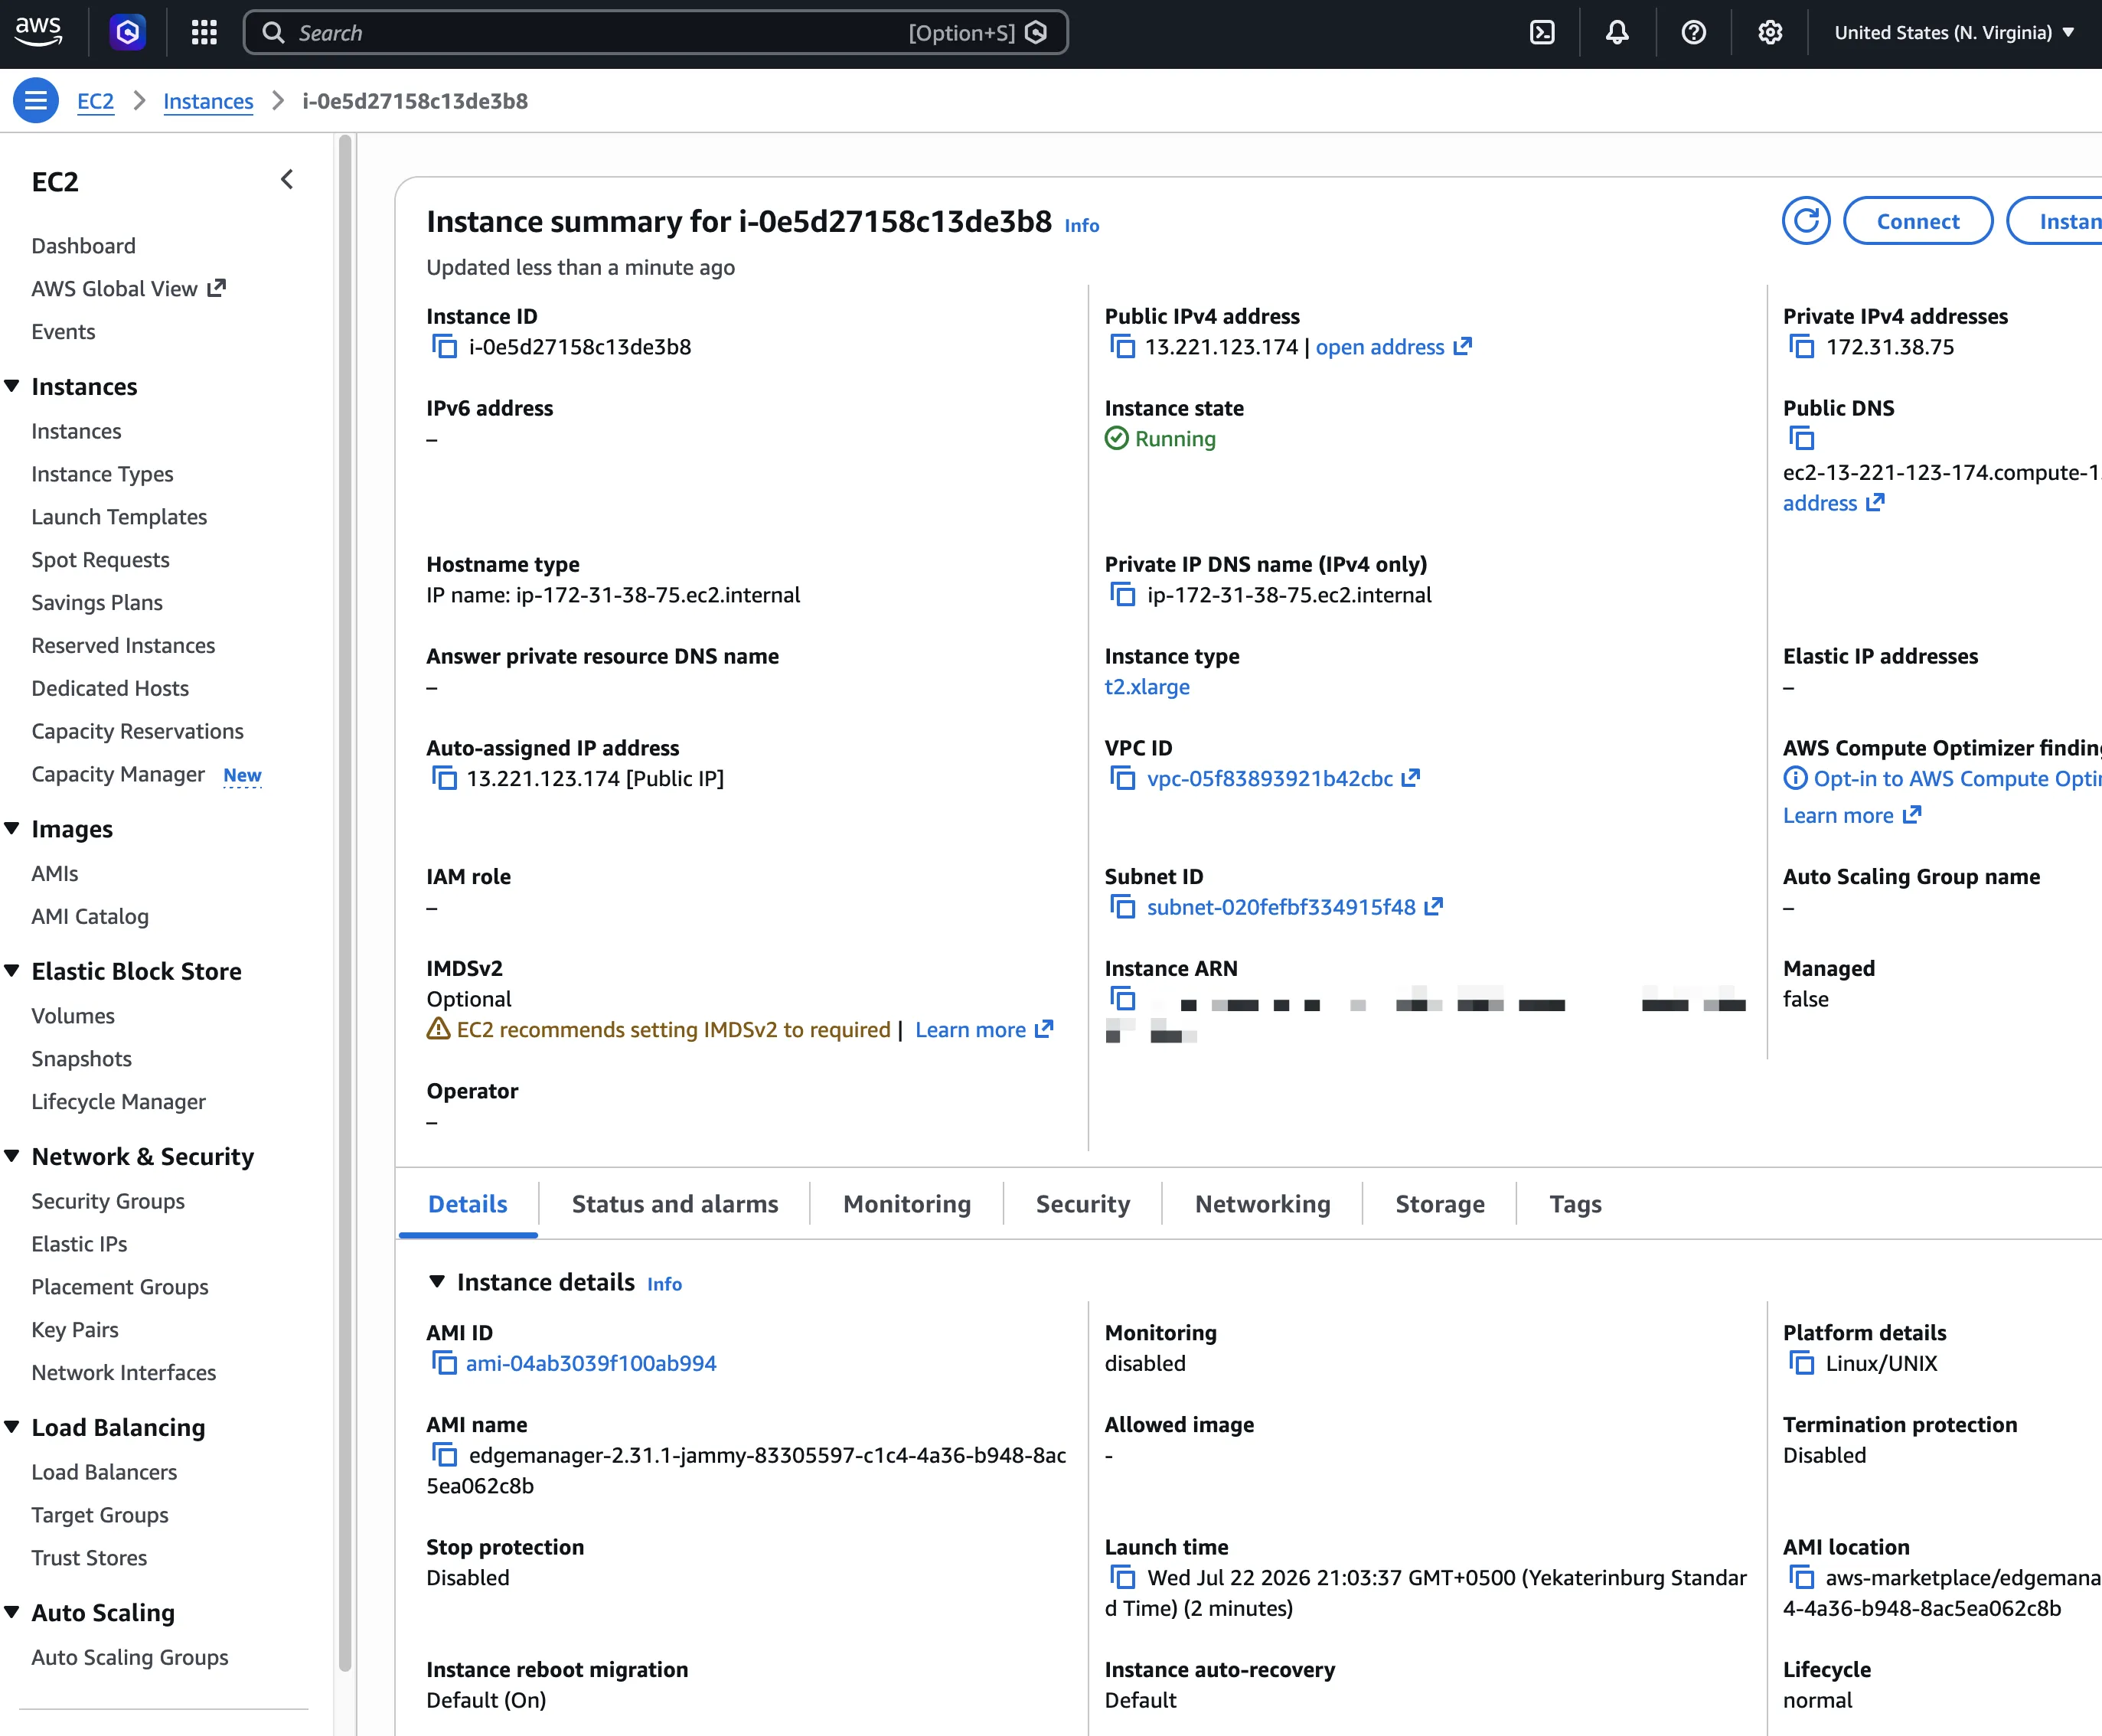Collapse the Instance details panel
Viewport: 2102px width, 1736px height.
(x=437, y=1282)
